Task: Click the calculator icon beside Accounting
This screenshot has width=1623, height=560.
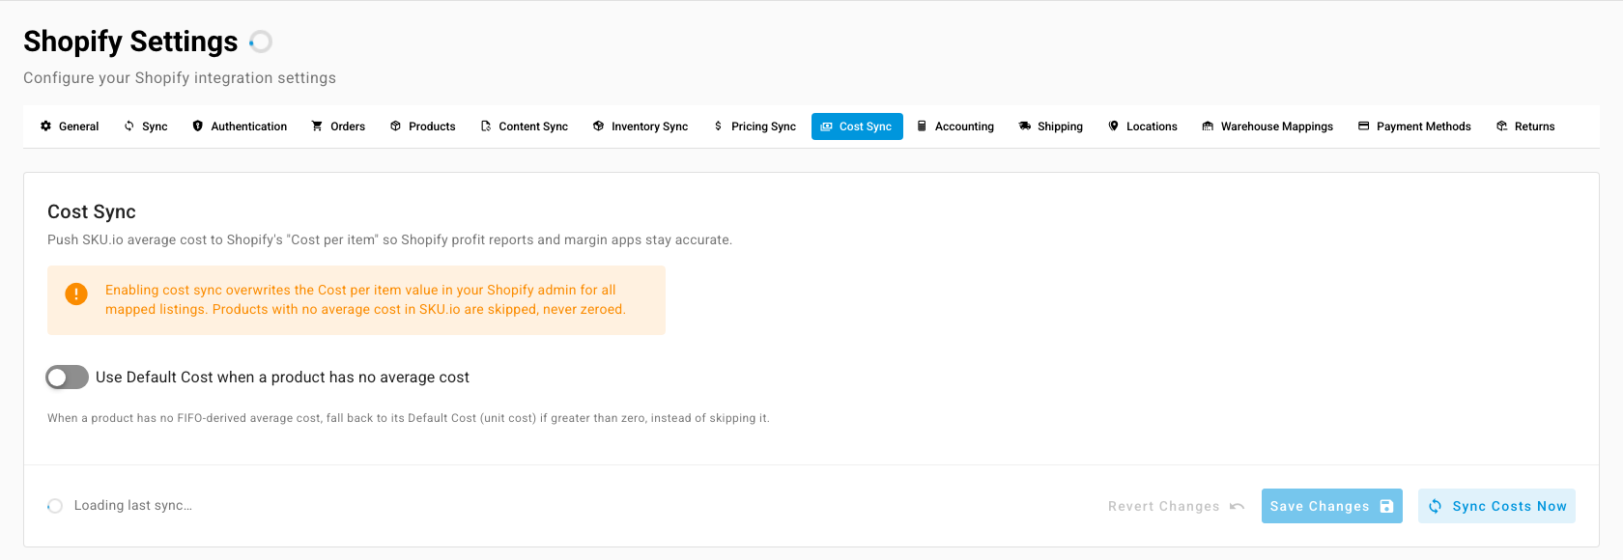Action: coord(922,126)
